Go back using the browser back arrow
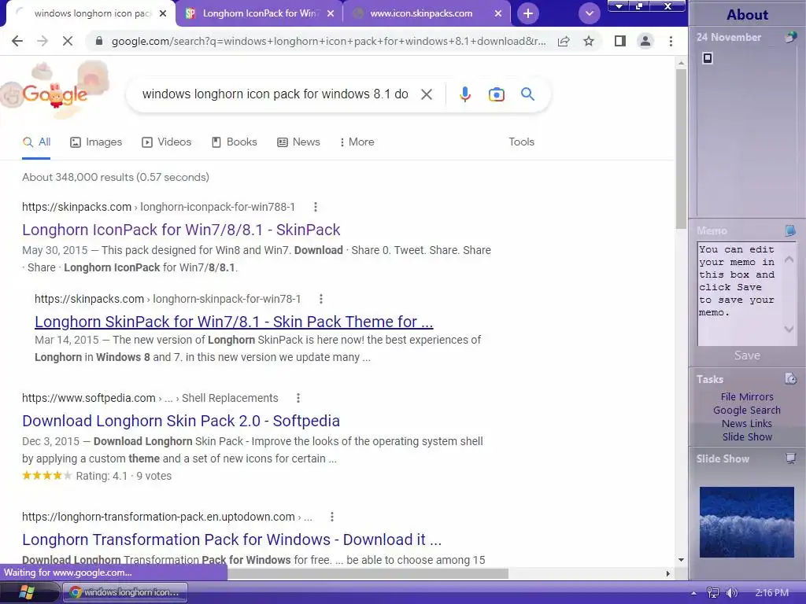 [x=17, y=41]
